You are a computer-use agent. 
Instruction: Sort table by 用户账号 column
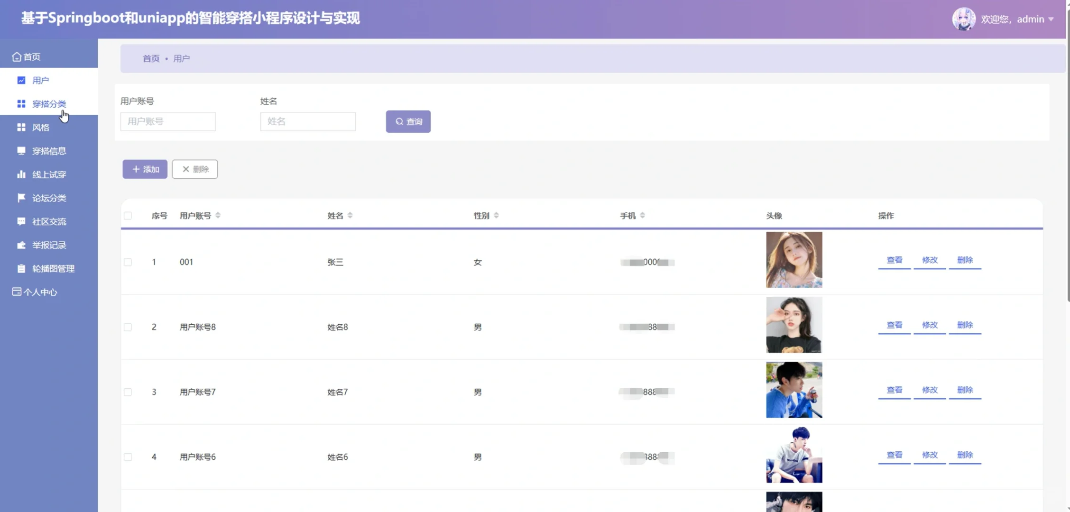point(218,215)
